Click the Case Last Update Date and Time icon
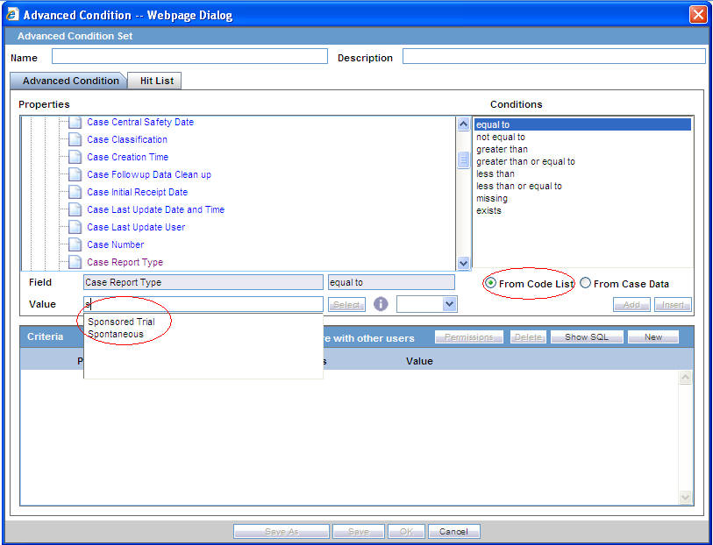Viewport: 713px width, 545px height. point(75,209)
